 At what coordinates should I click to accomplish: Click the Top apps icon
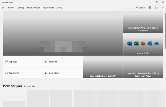click(x=6, y=61)
